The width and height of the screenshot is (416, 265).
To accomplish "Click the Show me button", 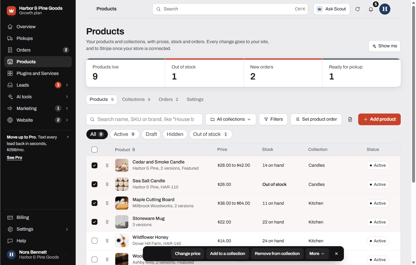I will pos(384,46).
